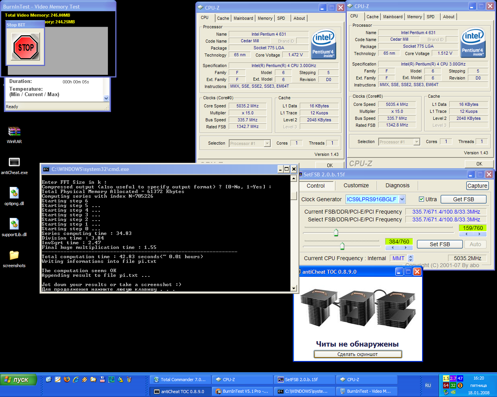Click the 5035.2MHz CPU frequency field in SetFSB
This screenshot has height=397, width=497.
tap(467, 258)
